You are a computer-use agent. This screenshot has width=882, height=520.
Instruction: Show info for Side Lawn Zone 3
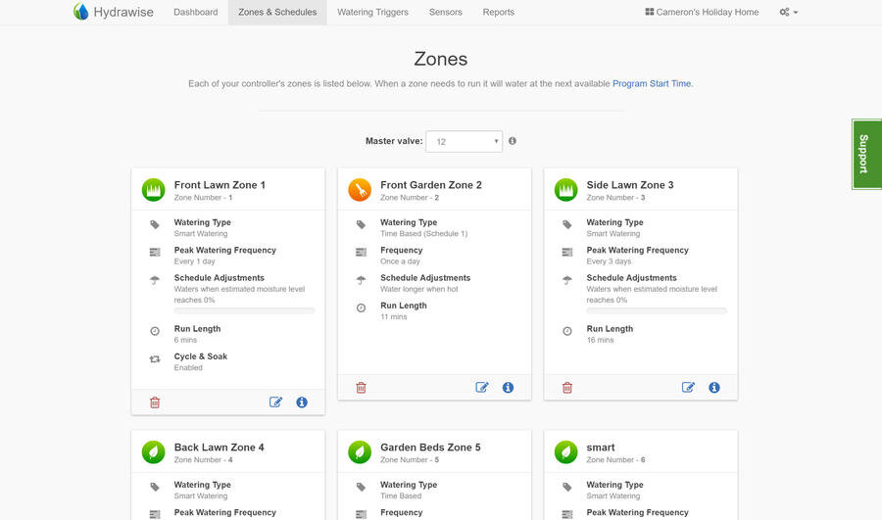(713, 388)
